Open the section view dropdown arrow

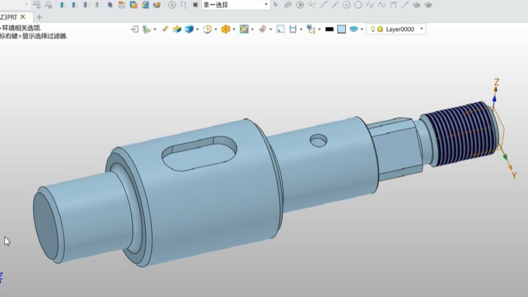[x=253, y=29]
